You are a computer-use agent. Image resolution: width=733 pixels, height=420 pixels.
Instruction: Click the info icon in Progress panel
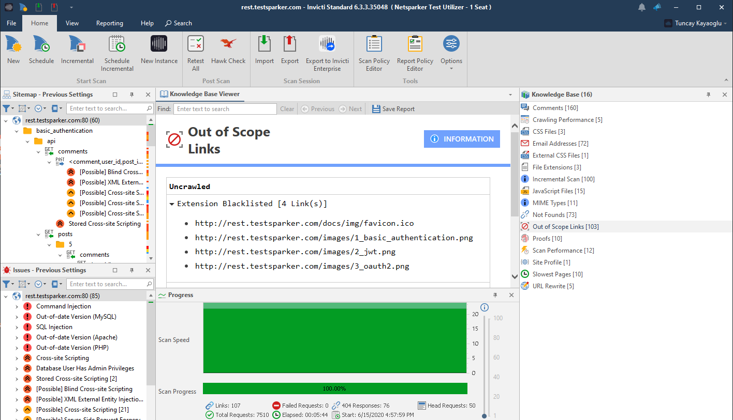point(485,307)
